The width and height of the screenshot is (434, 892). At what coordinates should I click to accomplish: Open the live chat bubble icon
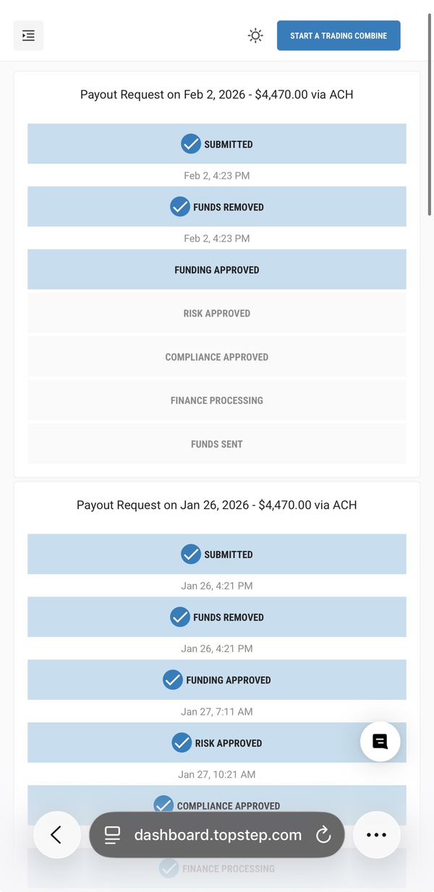click(x=380, y=742)
